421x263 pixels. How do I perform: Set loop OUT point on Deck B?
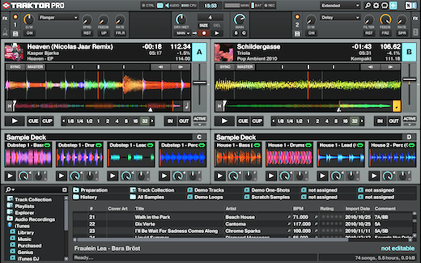pyautogui.click(x=394, y=121)
